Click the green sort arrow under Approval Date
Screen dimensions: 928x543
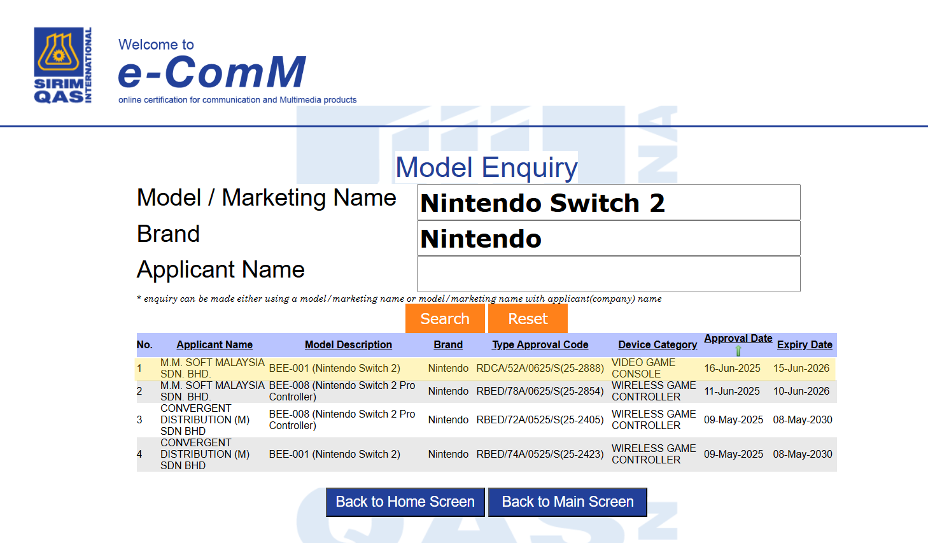(738, 351)
